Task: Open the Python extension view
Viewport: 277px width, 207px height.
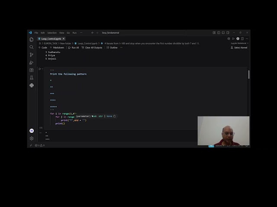Action: 32,85
